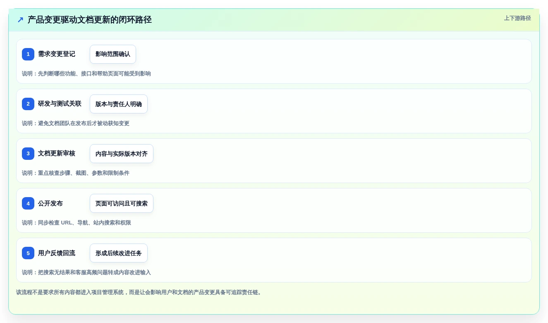Select the number 4 step badge
Viewport: 548px width, 323px height.
pos(28,203)
